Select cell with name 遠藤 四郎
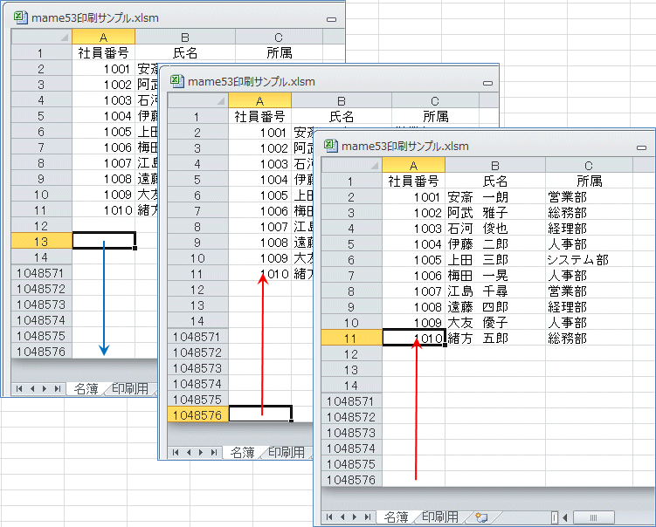The height and width of the screenshot is (527, 656). (x=477, y=307)
